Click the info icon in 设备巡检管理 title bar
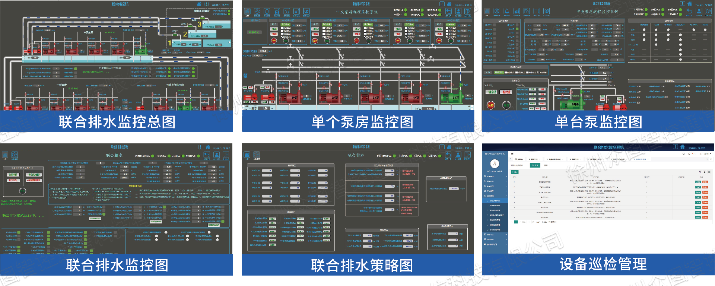The width and height of the screenshot is (715, 286). pos(676,147)
